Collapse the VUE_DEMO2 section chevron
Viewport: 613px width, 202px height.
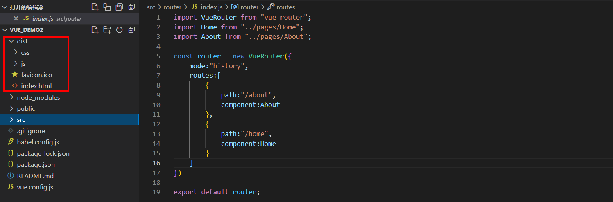coord(5,30)
